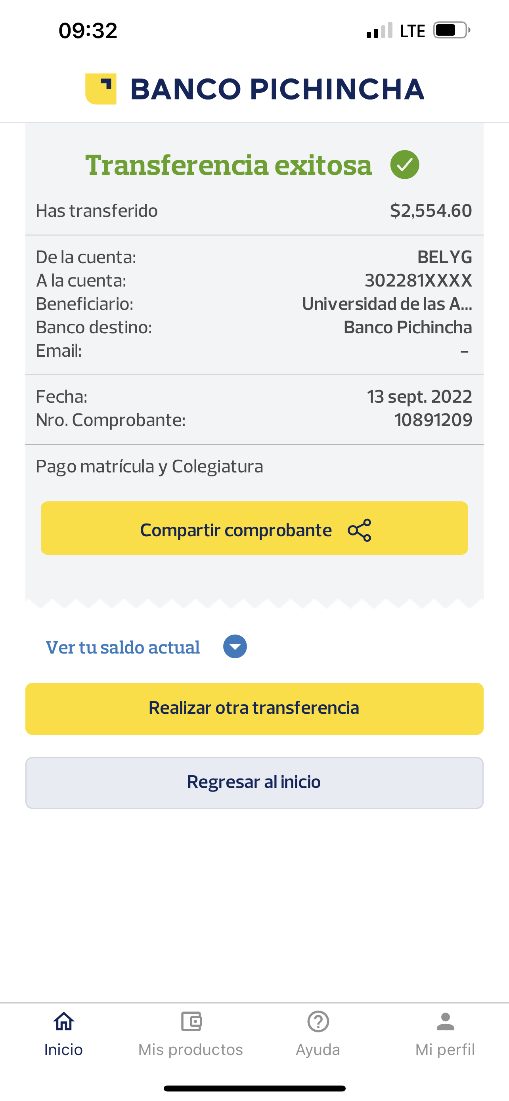Tap the cellular signal bars icon
The width and height of the screenshot is (509, 1101).
[379, 31]
